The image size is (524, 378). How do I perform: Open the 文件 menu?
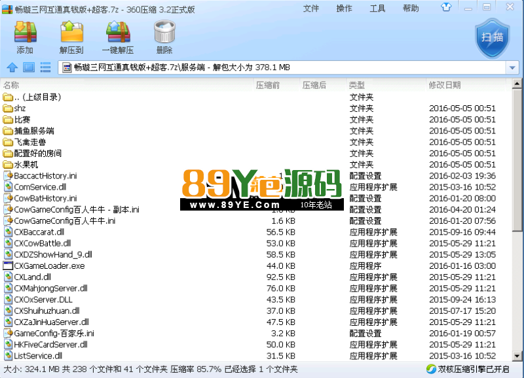[x=310, y=9]
